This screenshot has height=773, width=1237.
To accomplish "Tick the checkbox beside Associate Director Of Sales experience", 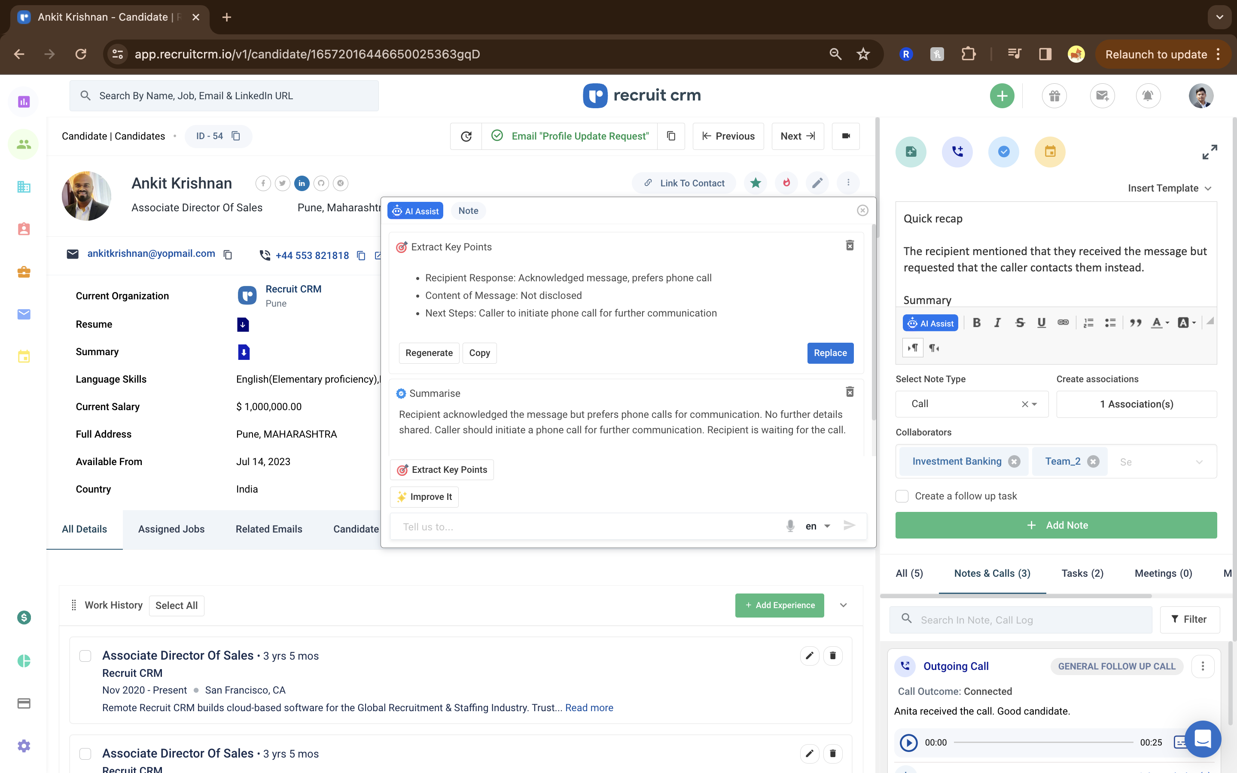I will click(85, 655).
